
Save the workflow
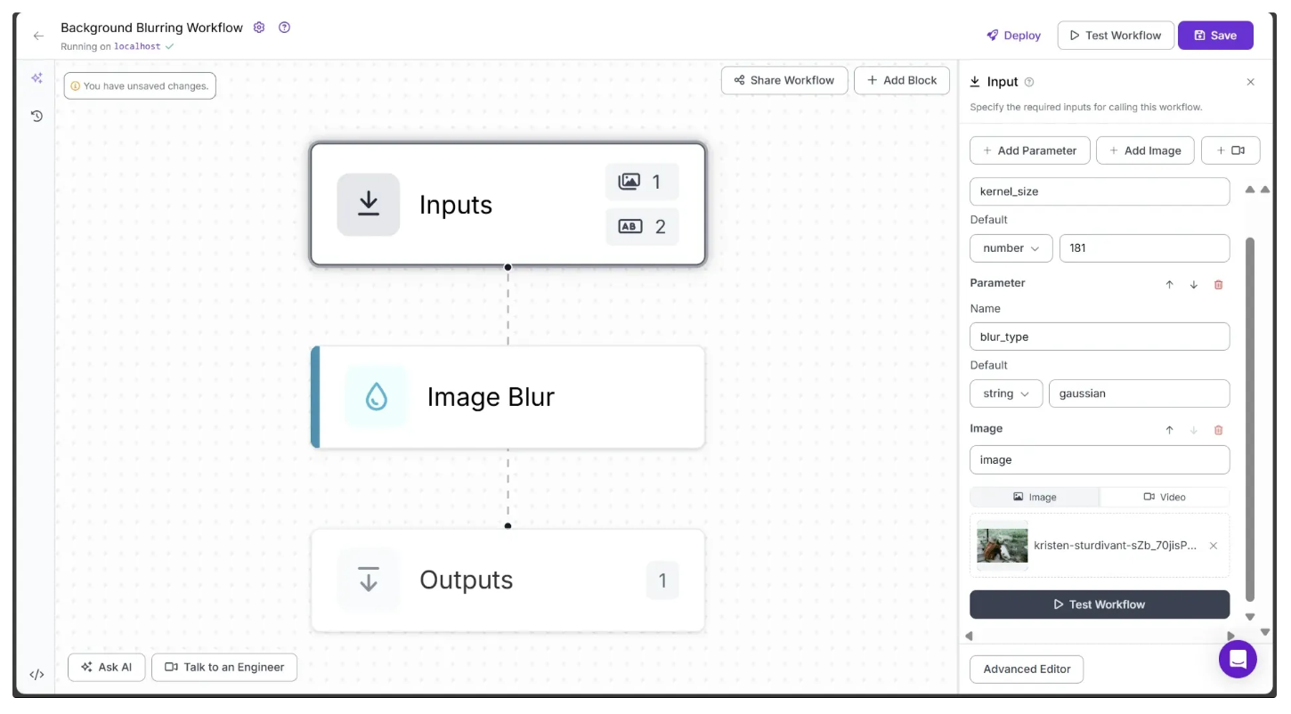[1215, 36]
